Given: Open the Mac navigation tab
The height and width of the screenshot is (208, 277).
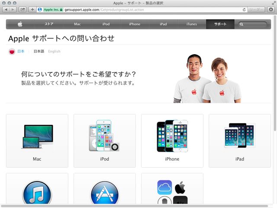Looking at the screenshot, I should tap(77, 24).
